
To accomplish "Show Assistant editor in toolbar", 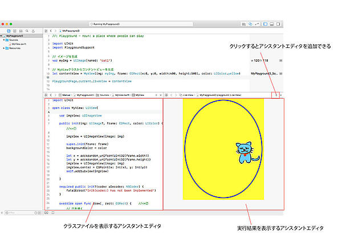I will [x=250, y=24].
